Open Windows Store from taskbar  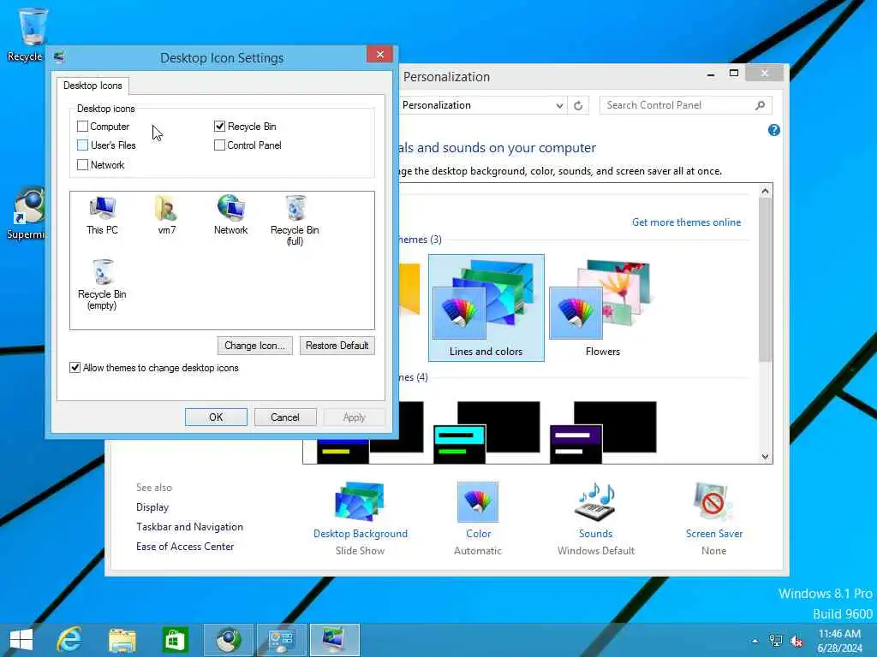coord(175,640)
